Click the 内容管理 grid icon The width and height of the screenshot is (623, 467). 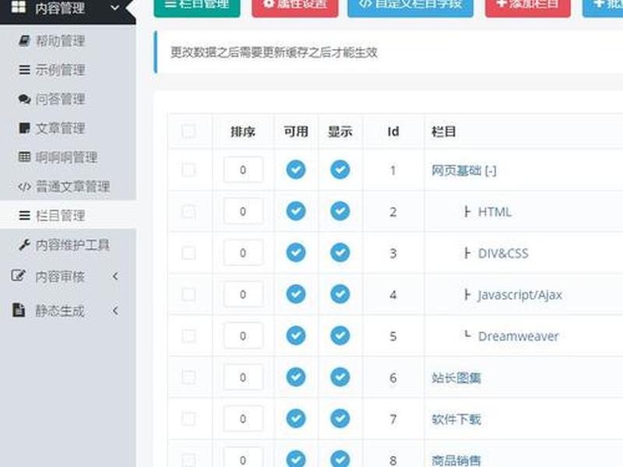coord(19,7)
